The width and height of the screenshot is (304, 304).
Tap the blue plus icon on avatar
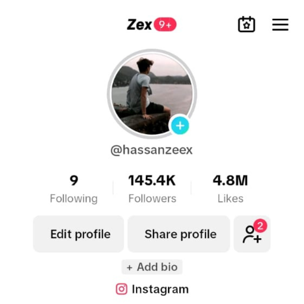pyautogui.click(x=180, y=126)
